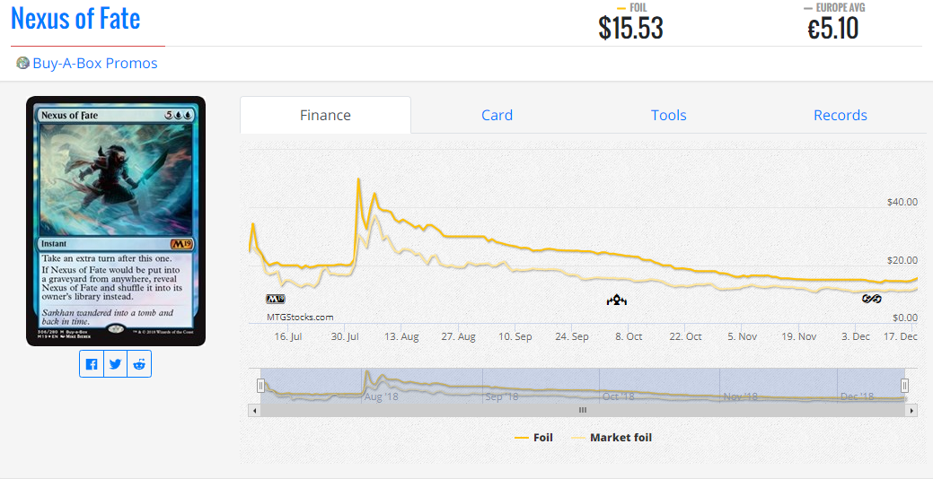Viewport: 933px width, 479px height.
Task: Click the right range handle of navigator
Action: point(904,386)
